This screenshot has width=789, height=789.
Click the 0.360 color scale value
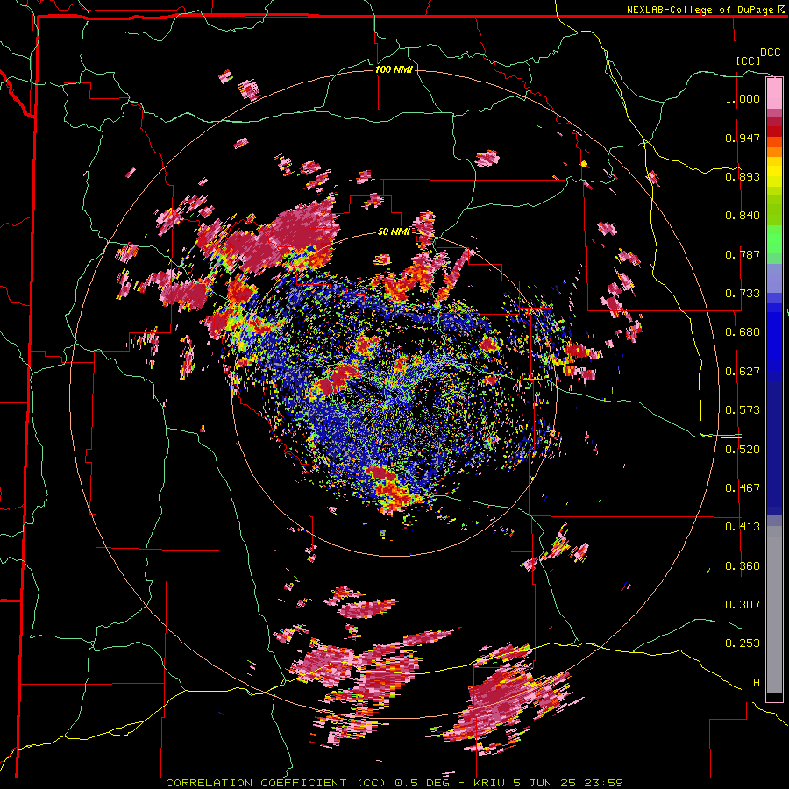click(743, 566)
